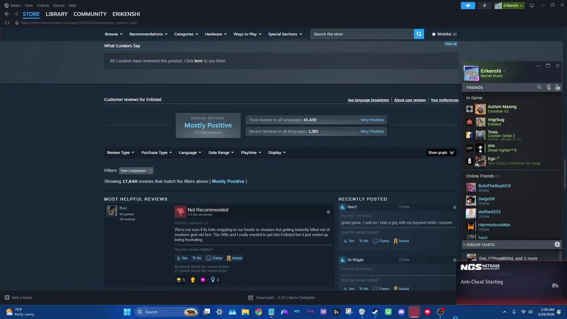Create a new group chat with the plus icon
This screenshot has width=567, height=319.
pos(557,245)
